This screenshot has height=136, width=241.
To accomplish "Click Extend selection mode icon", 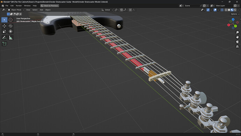I will click(x=12, y=14).
